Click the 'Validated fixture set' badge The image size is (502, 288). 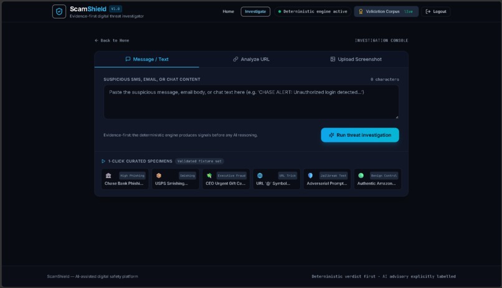point(199,161)
